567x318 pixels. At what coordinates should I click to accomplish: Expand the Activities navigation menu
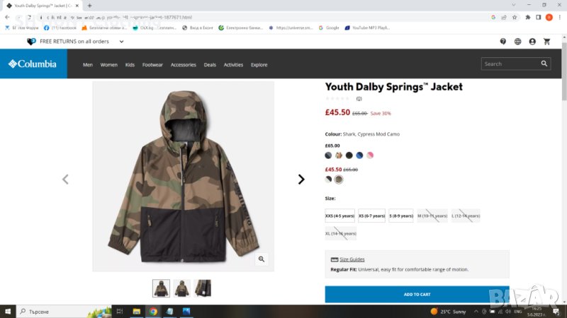click(233, 64)
